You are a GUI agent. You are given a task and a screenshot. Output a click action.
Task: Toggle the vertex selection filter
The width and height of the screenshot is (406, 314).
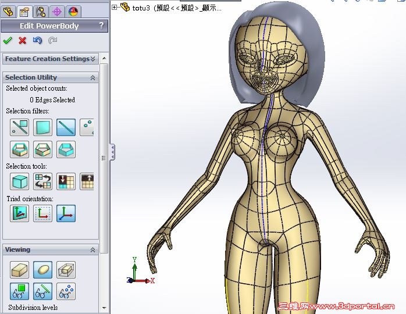tap(87, 127)
